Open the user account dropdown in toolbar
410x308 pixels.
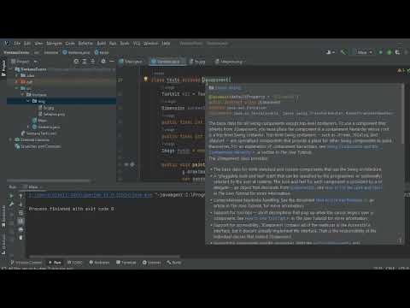click(331, 52)
